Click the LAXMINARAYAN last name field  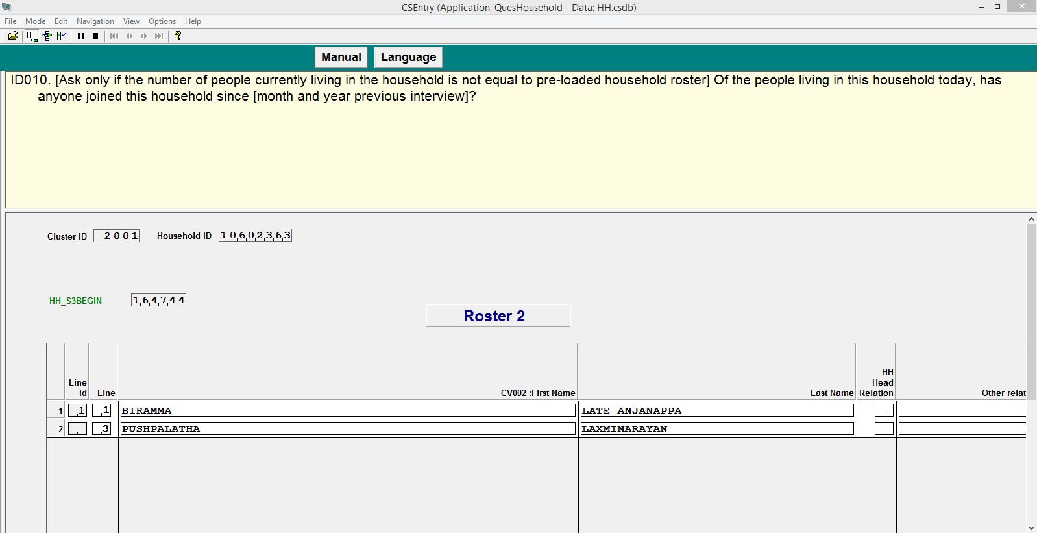coord(717,428)
